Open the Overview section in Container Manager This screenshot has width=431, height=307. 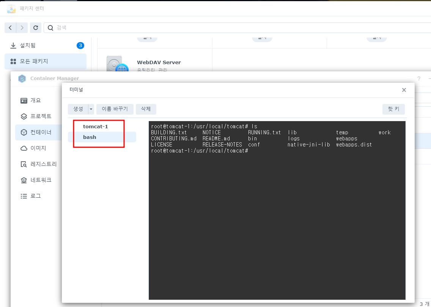tap(38, 101)
